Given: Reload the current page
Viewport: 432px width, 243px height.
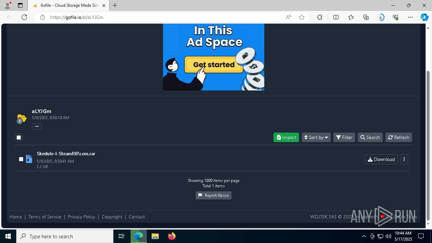Looking at the screenshot, I should coord(24,17).
